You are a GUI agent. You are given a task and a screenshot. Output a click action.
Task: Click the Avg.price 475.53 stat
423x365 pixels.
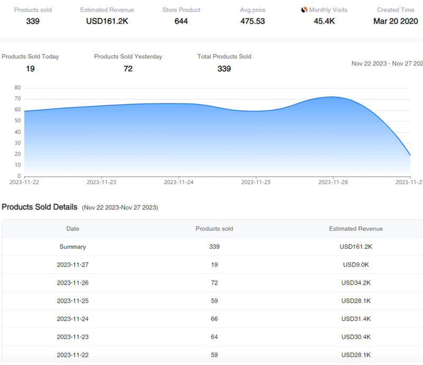[253, 21]
